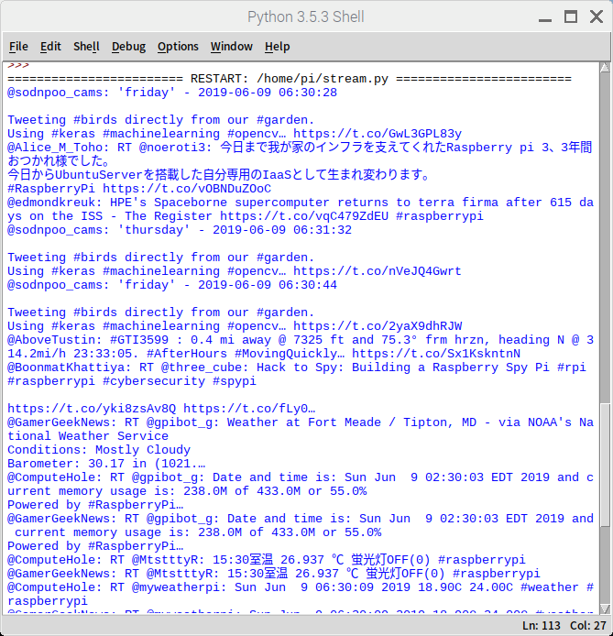Image resolution: width=613 pixels, height=636 pixels.
Task: Click the URL https://t.co/2yaX9dhRJW
Action: tap(378, 326)
